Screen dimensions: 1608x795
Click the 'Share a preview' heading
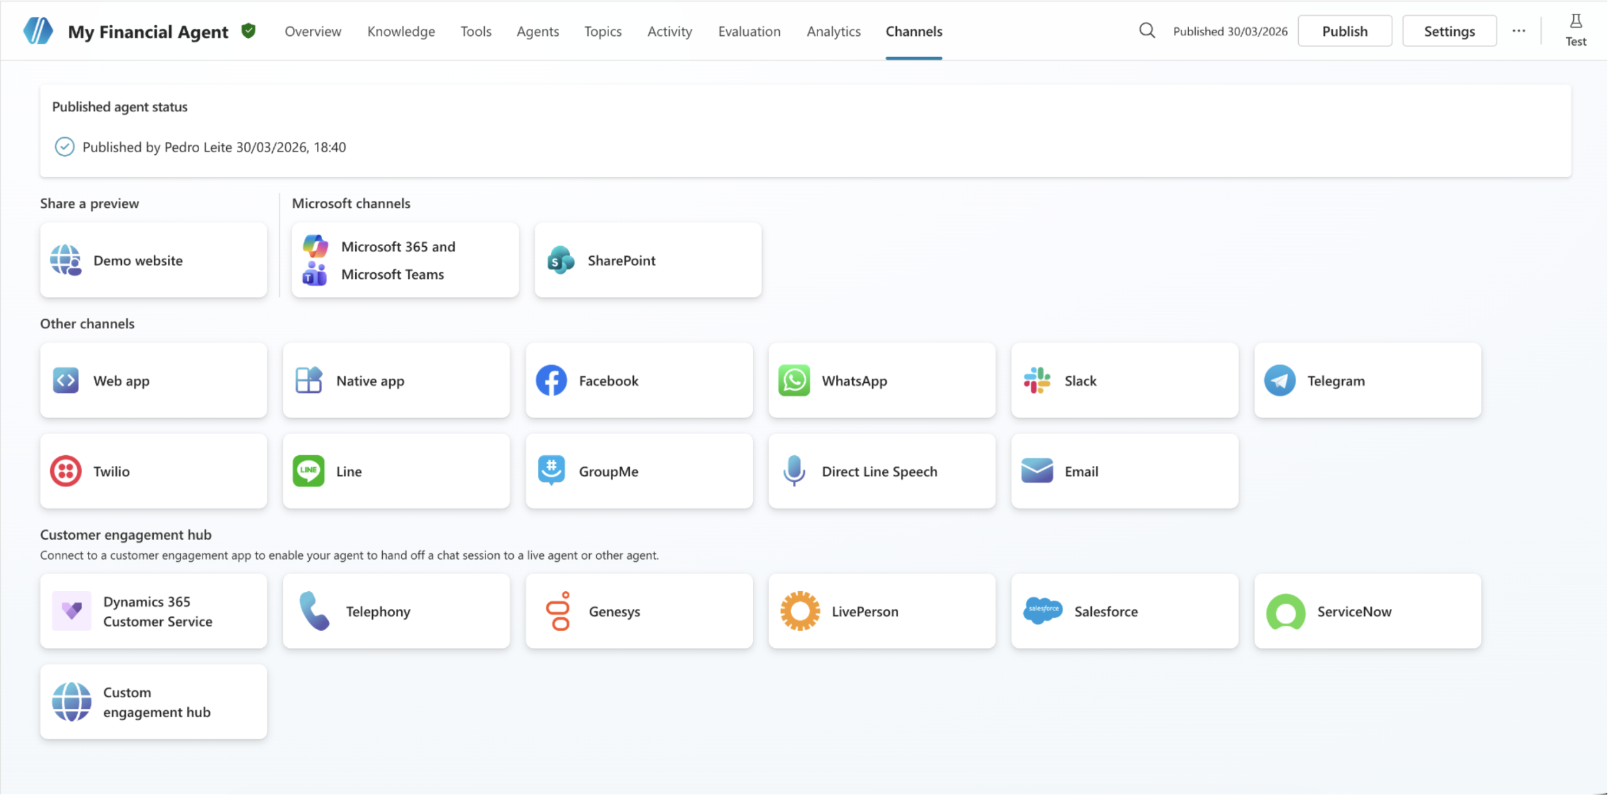click(x=90, y=203)
